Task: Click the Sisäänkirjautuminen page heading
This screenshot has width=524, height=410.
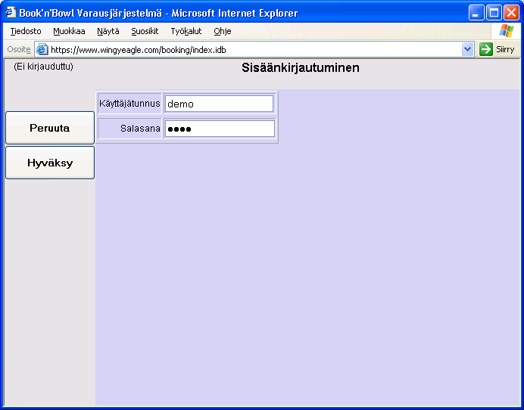Action: 300,67
